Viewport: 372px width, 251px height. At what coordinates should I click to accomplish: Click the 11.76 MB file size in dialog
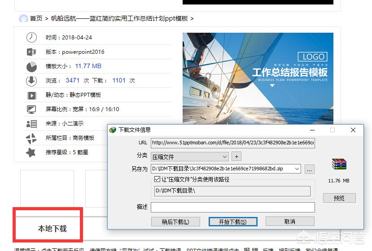(339, 181)
